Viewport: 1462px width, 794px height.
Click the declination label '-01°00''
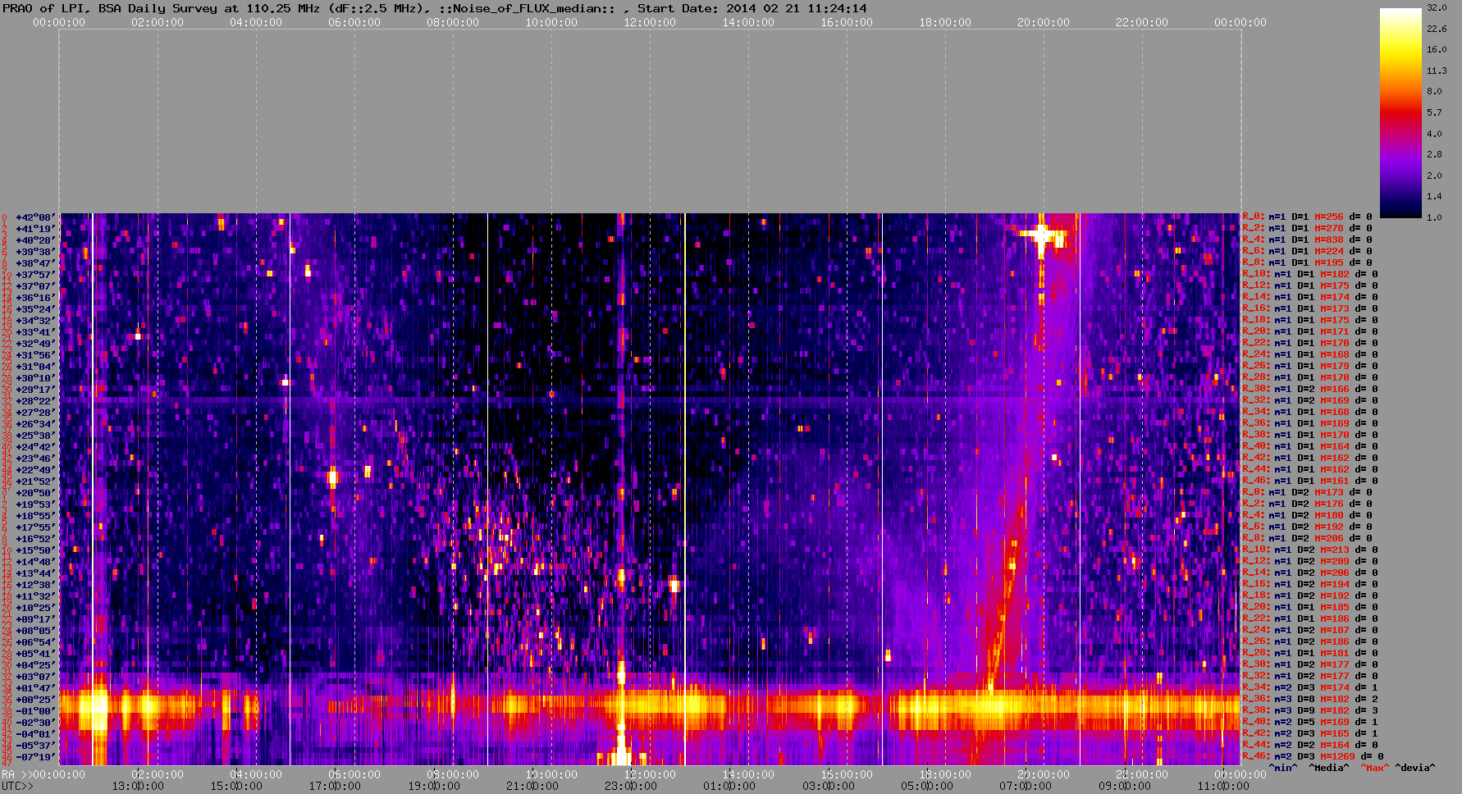(x=35, y=711)
